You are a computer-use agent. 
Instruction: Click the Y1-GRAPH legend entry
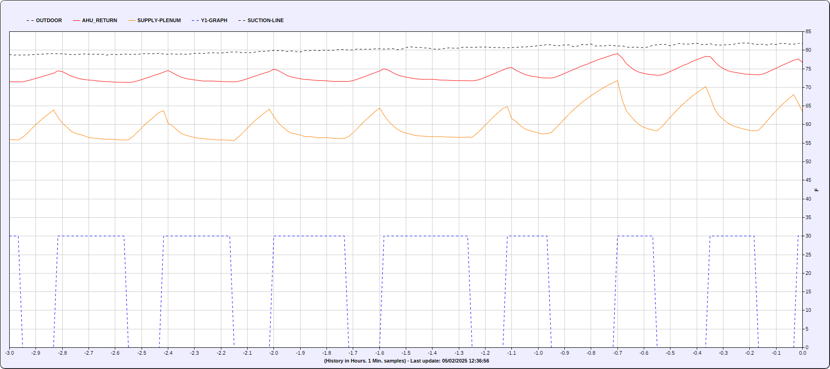click(210, 20)
